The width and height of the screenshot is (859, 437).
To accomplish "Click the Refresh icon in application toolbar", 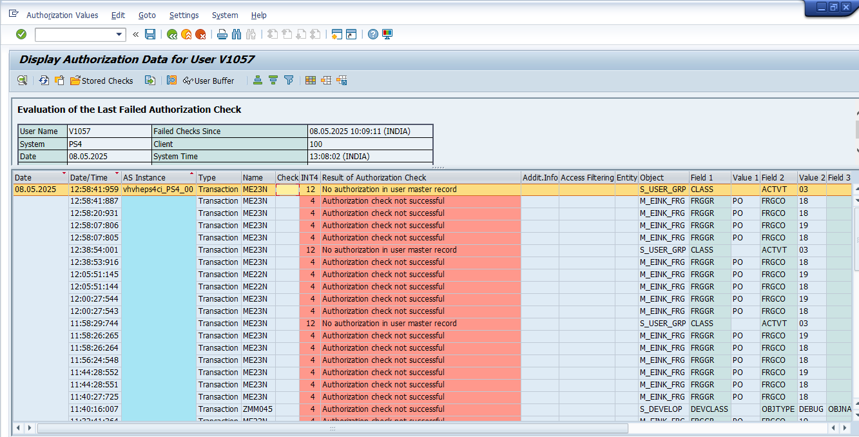I will (x=44, y=81).
